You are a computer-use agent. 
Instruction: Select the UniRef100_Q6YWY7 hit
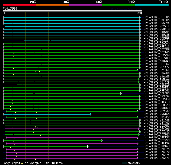[x=157, y=67]
